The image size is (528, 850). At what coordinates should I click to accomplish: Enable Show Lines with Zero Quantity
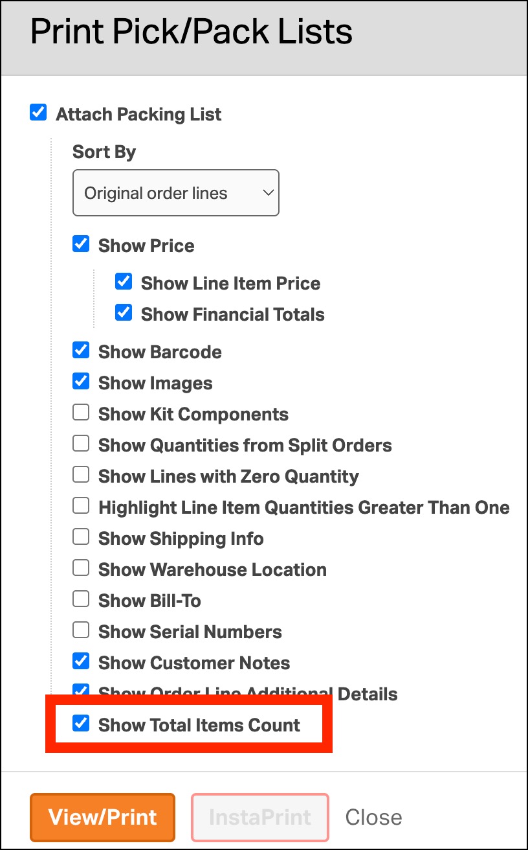[x=81, y=476]
